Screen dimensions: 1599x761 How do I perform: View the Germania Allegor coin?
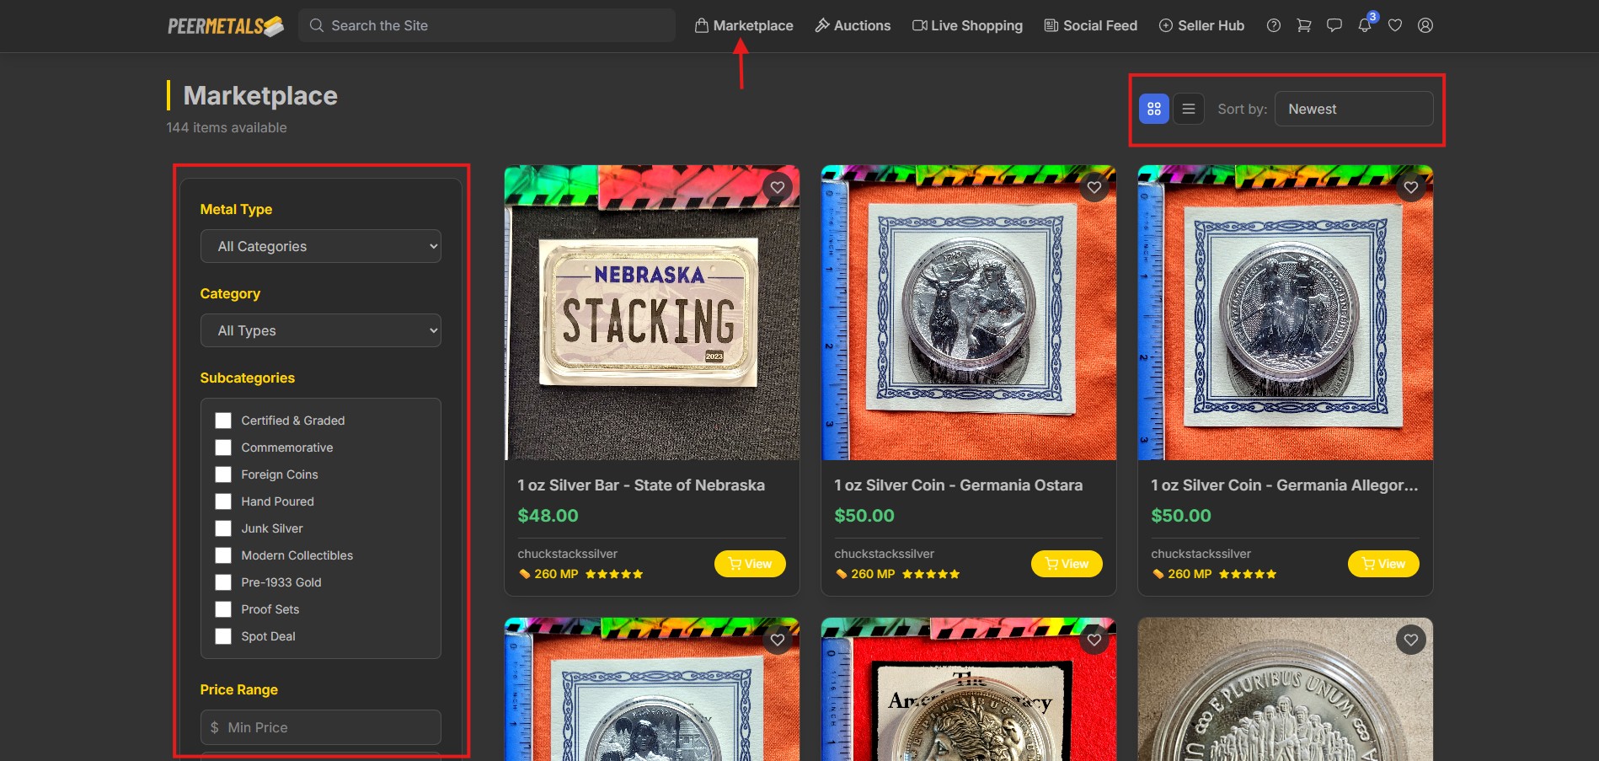(x=1383, y=564)
